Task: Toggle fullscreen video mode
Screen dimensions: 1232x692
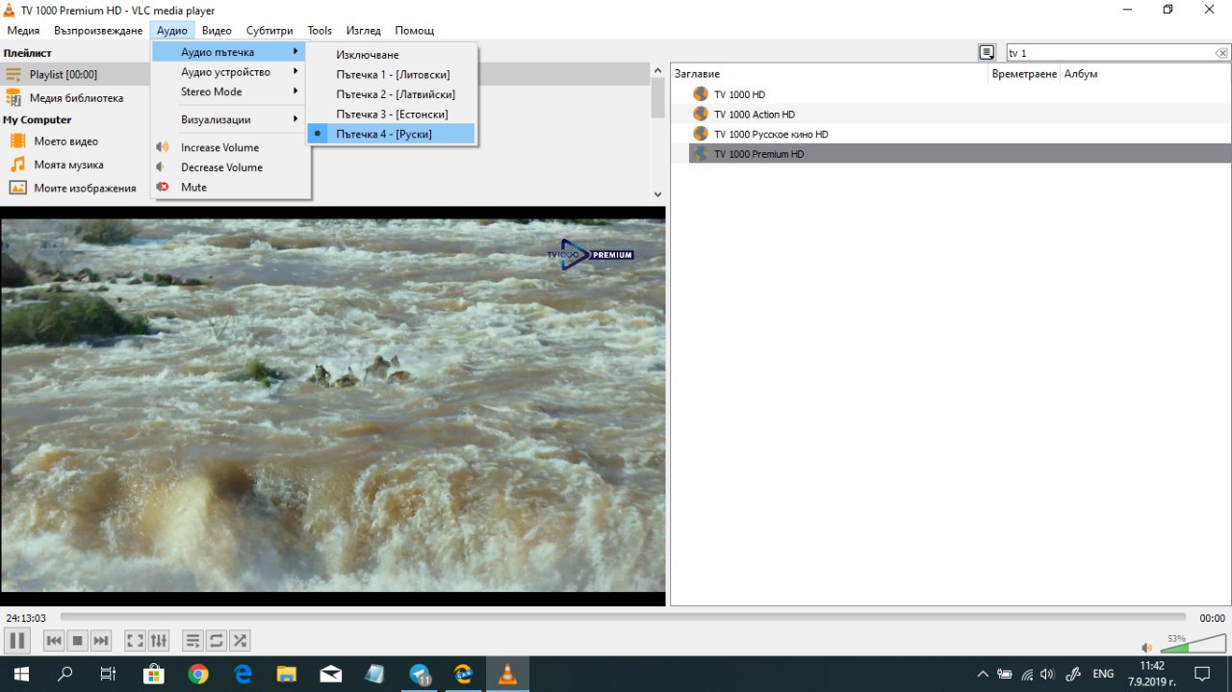Action: (x=136, y=640)
